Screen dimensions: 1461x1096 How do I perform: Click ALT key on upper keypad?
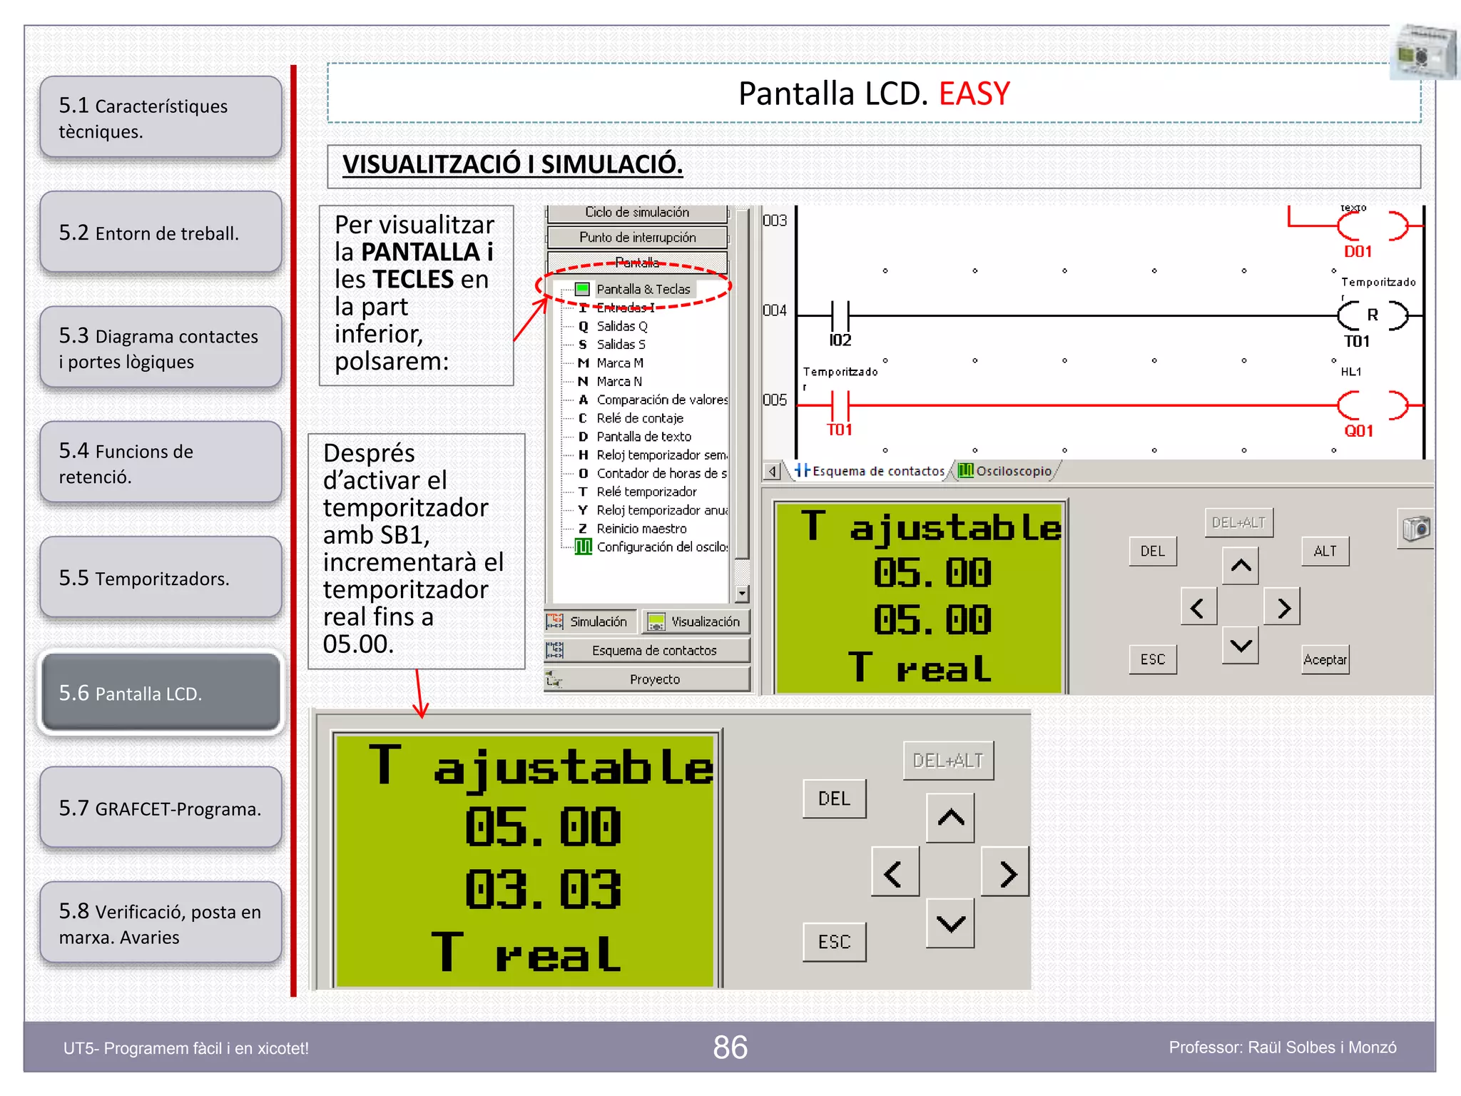pos(1325,551)
